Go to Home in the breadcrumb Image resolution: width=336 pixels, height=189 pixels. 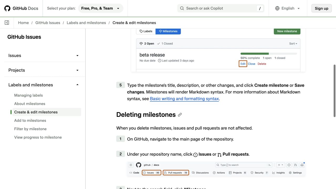tap(23, 23)
